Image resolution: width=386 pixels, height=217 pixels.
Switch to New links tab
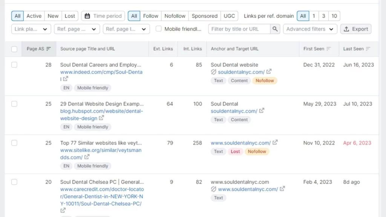coord(53,16)
